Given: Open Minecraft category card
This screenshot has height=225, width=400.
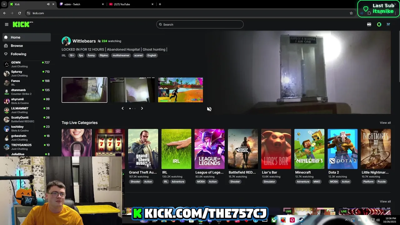Looking at the screenshot, I should (309, 149).
